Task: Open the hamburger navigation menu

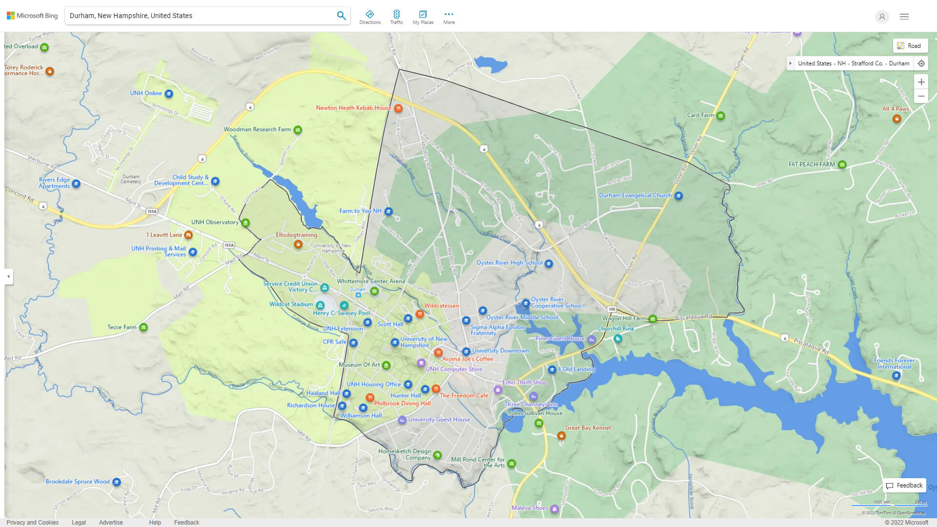Action: 904,16
